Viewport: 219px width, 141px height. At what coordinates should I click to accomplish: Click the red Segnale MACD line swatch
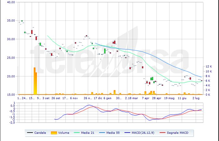click(x=162, y=133)
